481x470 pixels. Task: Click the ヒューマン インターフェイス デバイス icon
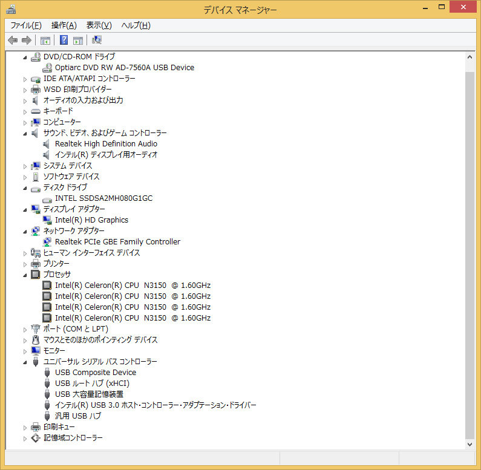[36, 253]
